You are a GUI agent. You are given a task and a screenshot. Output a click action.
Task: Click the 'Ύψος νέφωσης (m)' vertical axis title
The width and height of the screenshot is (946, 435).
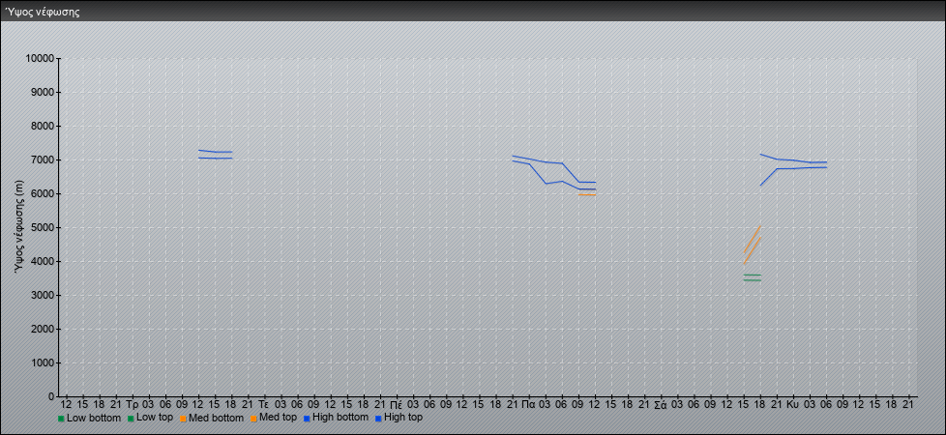pyautogui.click(x=20, y=227)
